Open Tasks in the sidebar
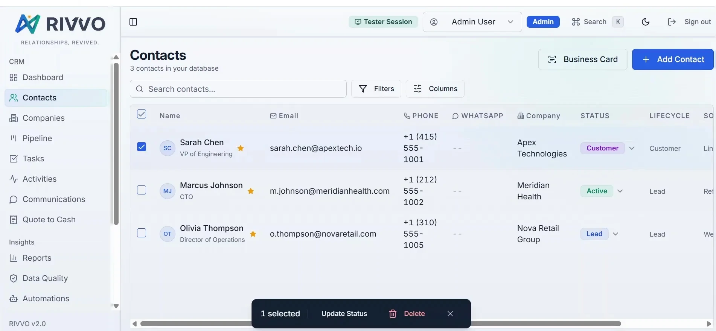 tap(56, 159)
